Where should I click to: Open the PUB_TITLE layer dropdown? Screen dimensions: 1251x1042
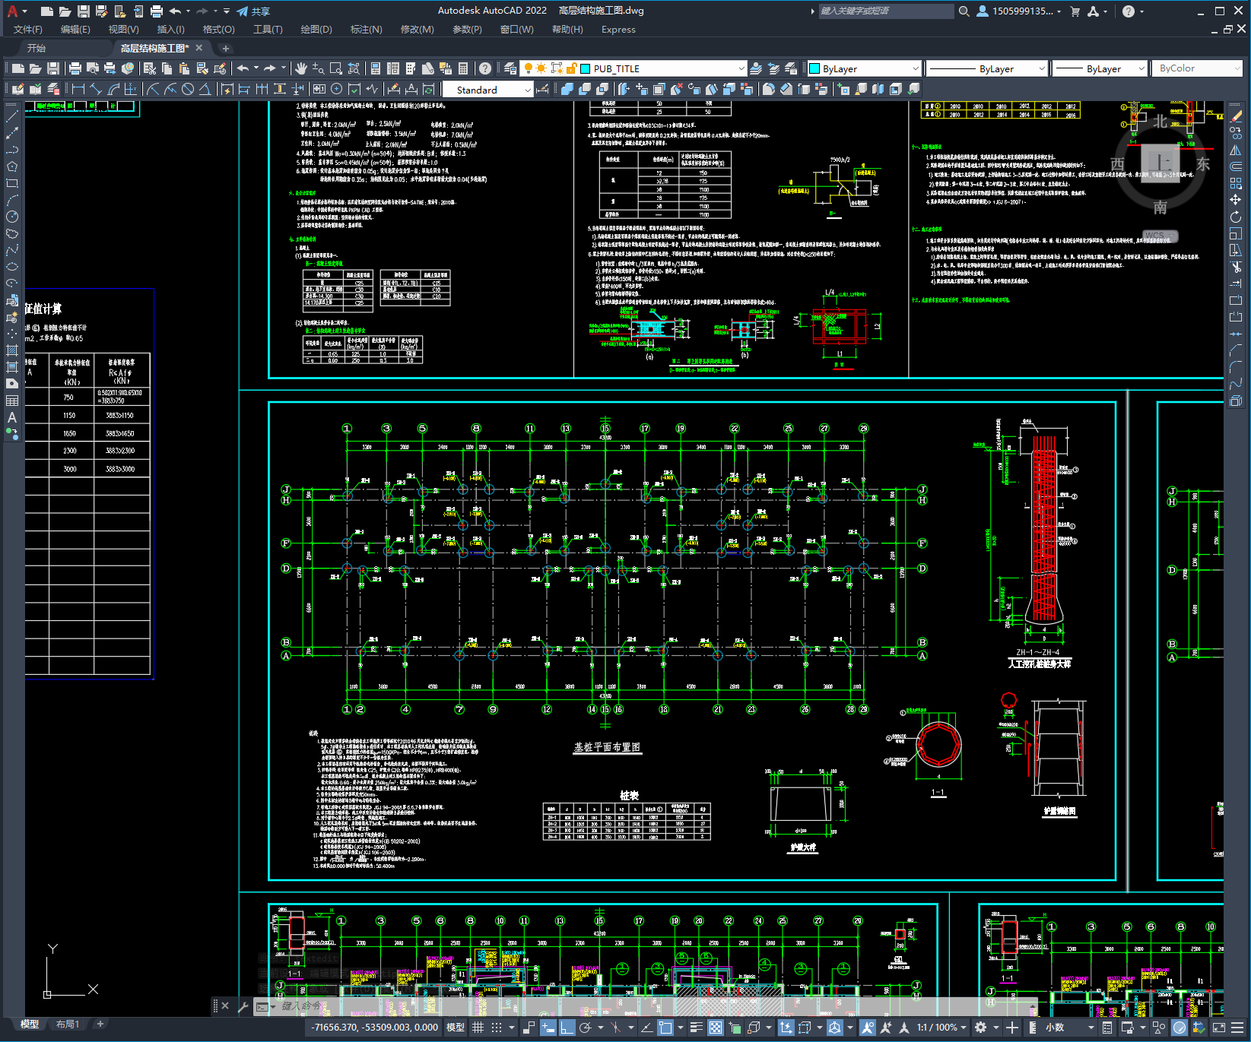click(x=663, y=68)
